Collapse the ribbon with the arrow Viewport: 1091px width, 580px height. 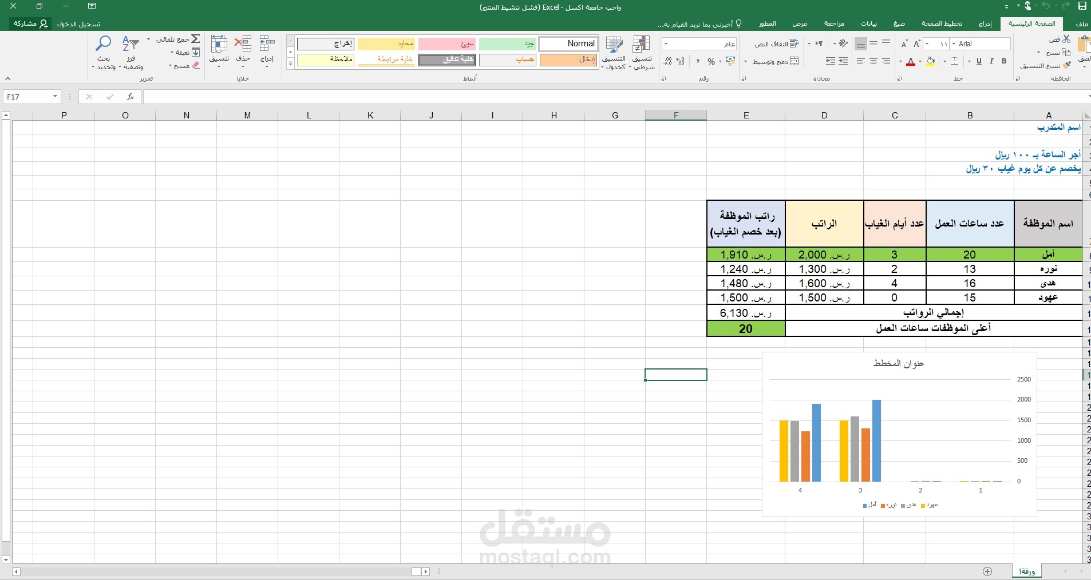click(x=7, y=78)
